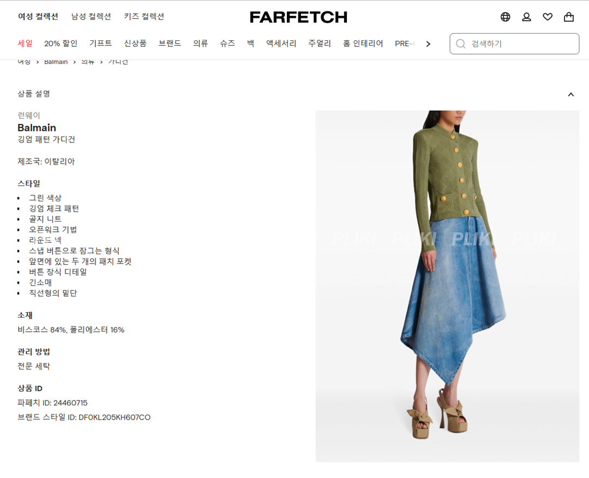
Task: Click the FARFETCH logo
Action: click(x=298, y=17)
